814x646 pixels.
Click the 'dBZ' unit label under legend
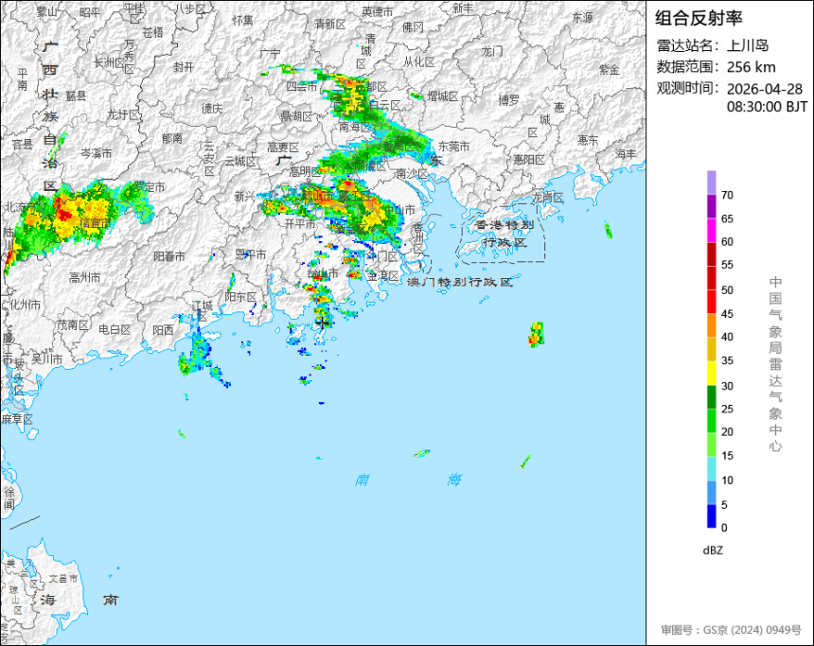click(x=713, y=550)
